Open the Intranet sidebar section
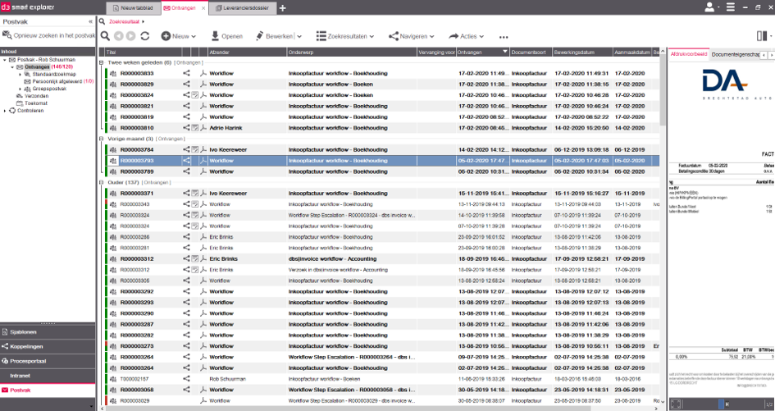The height and width of the screenshot is (411, 775). pyautogui.click(x=48, y=376)
